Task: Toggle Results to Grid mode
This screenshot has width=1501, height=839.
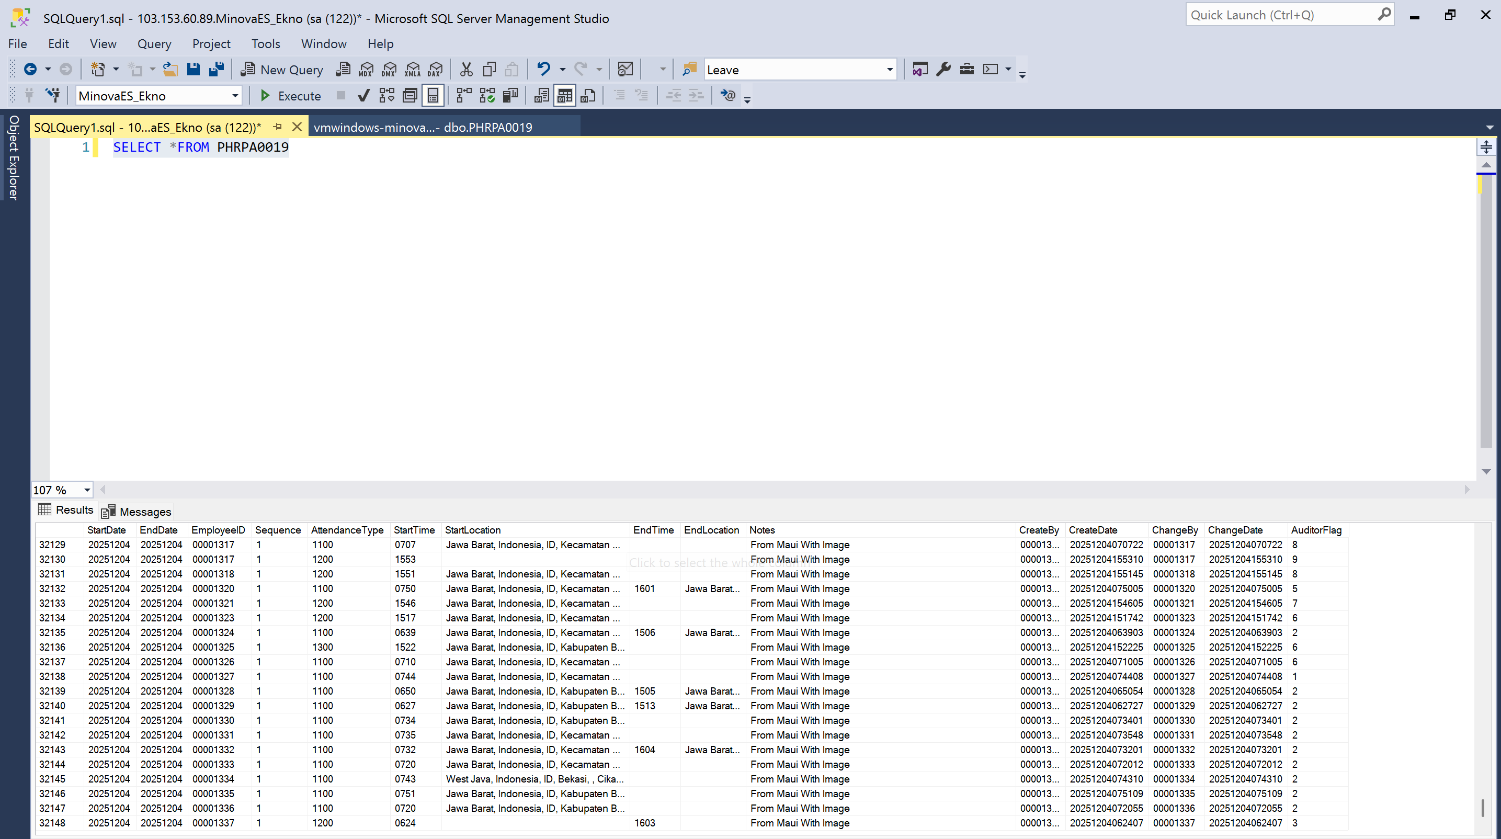Action: 564,96
